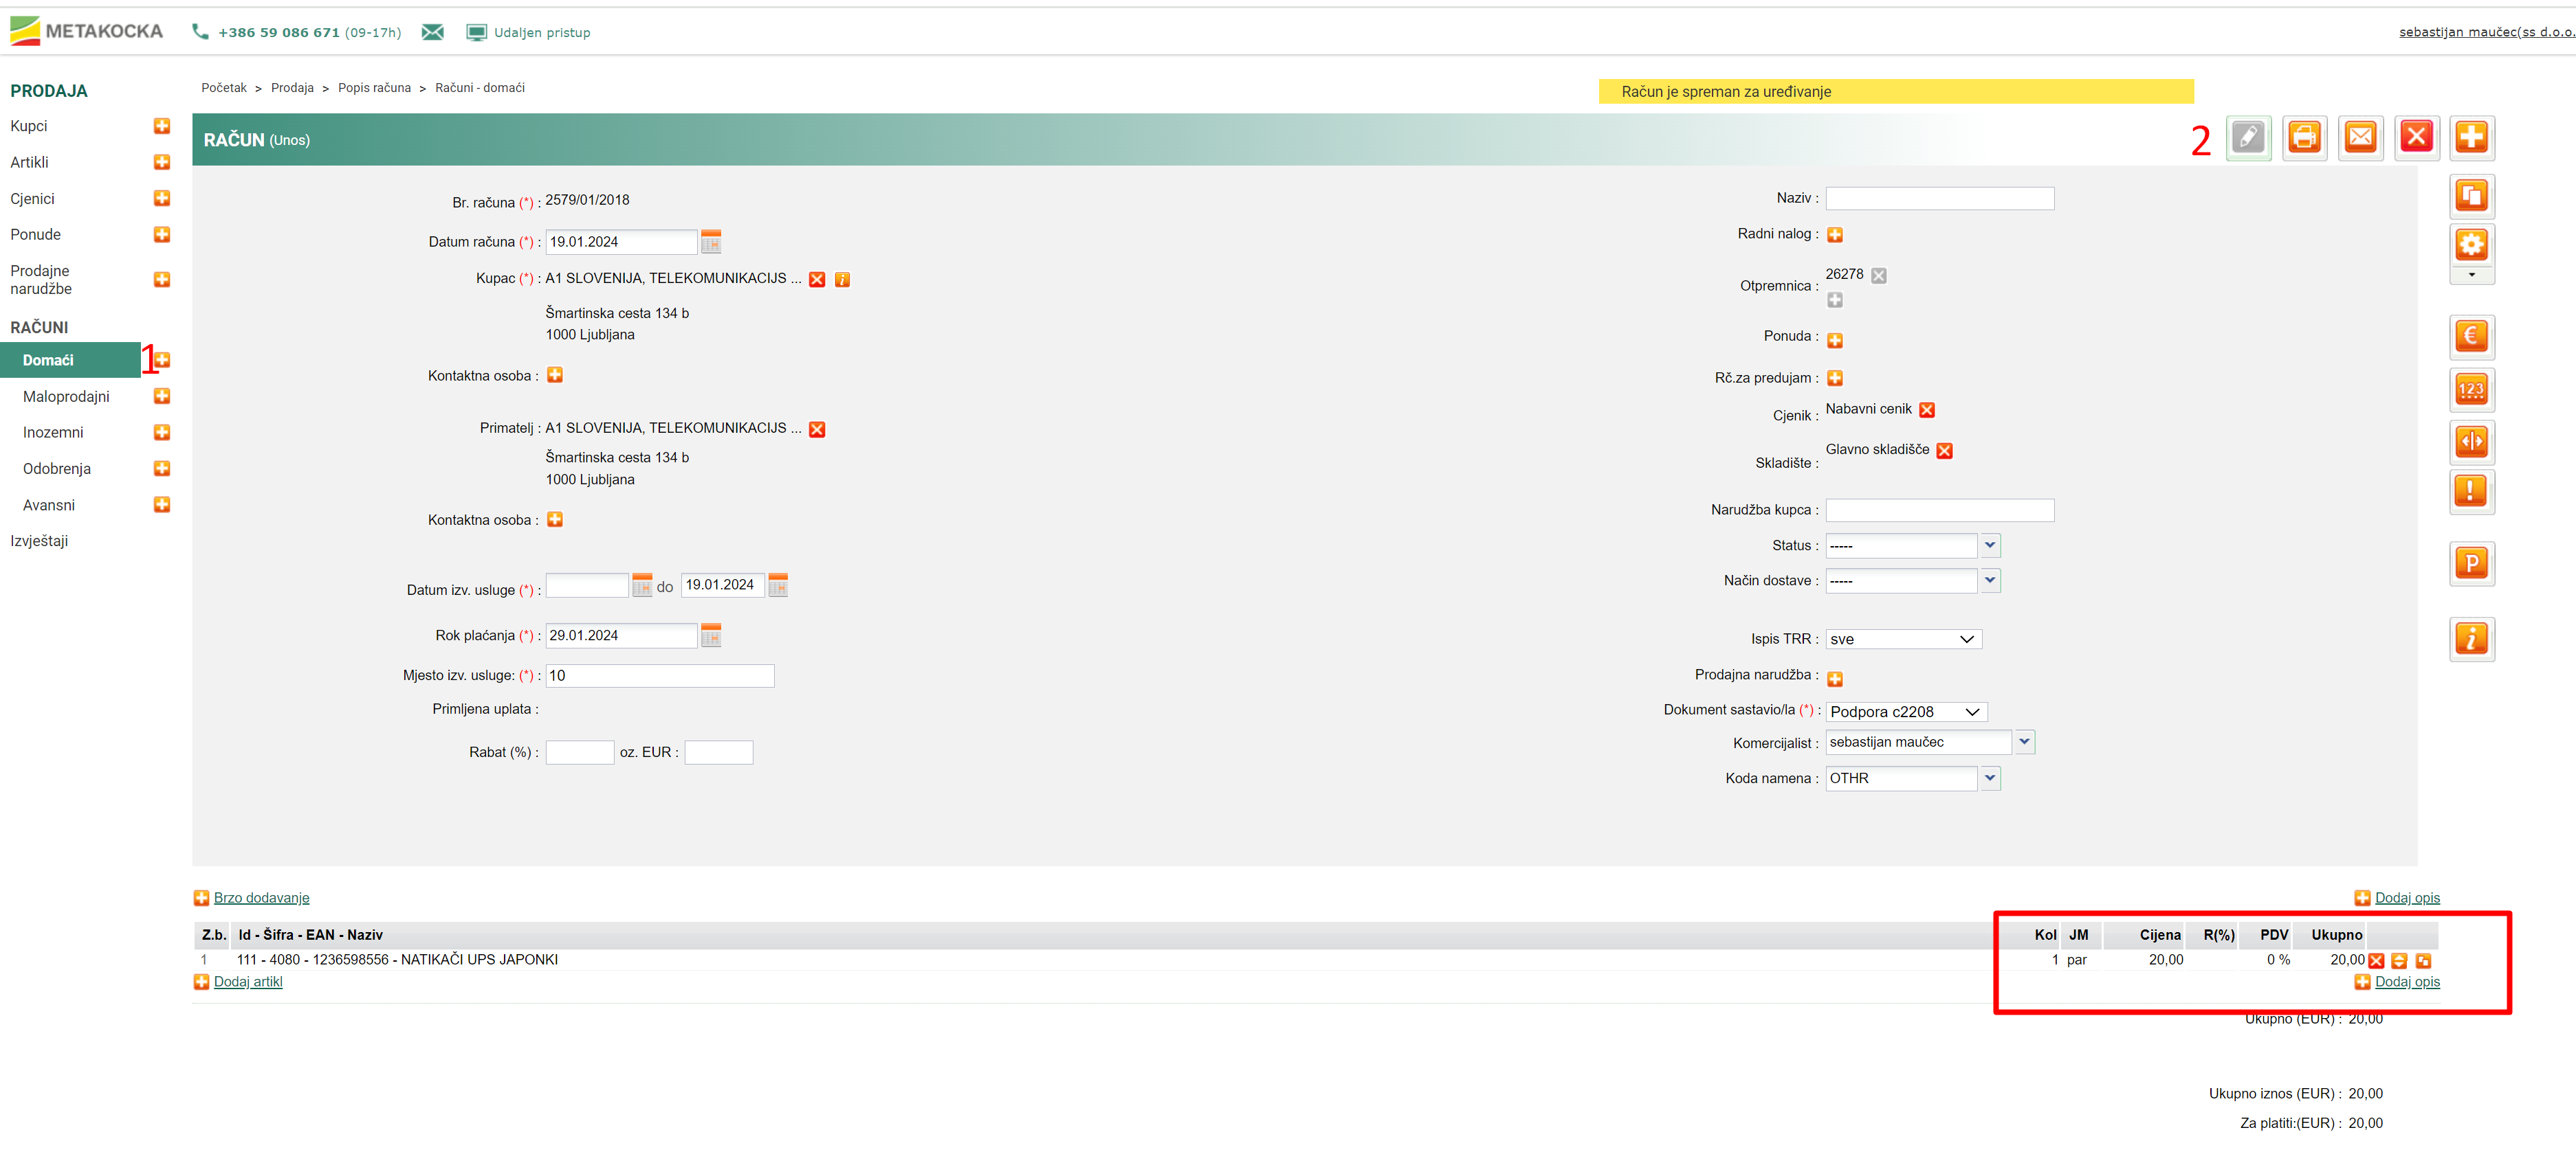Remove the Kupac A1 Slovenija entry
This screenshot has width=2576, height=1152.
[x=817, y=280]
